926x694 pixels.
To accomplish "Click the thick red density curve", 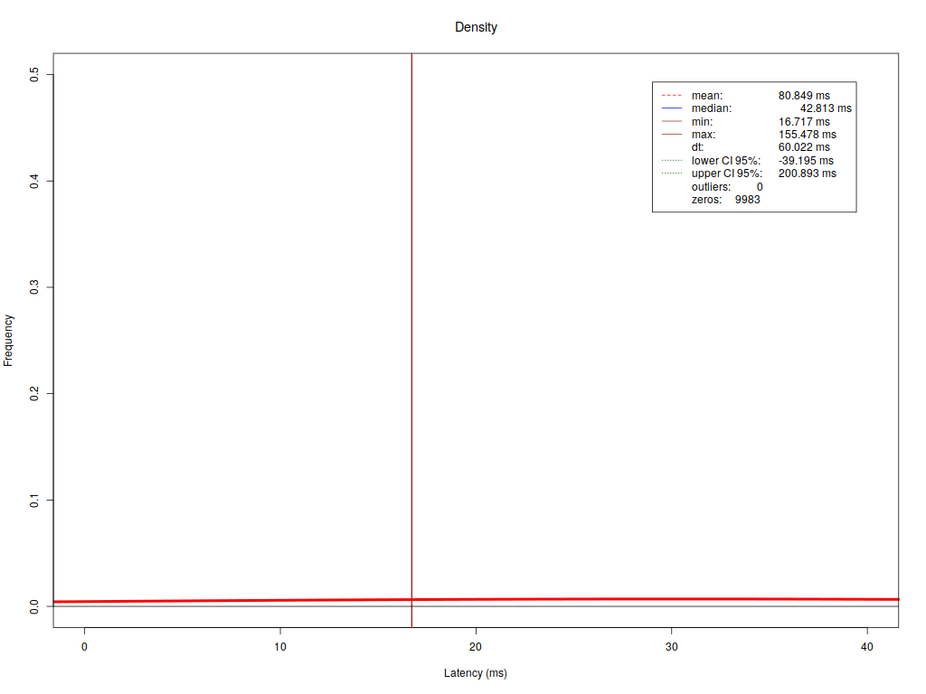I will [476, 600].
